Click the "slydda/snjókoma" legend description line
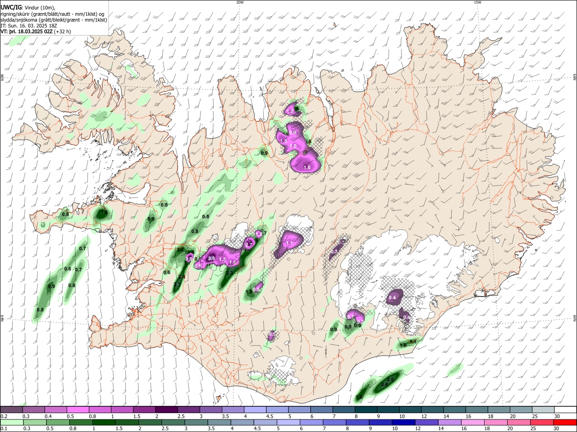The width and height of the screenshot is (577, 432). pyautogui.click(x=54, y=20)
